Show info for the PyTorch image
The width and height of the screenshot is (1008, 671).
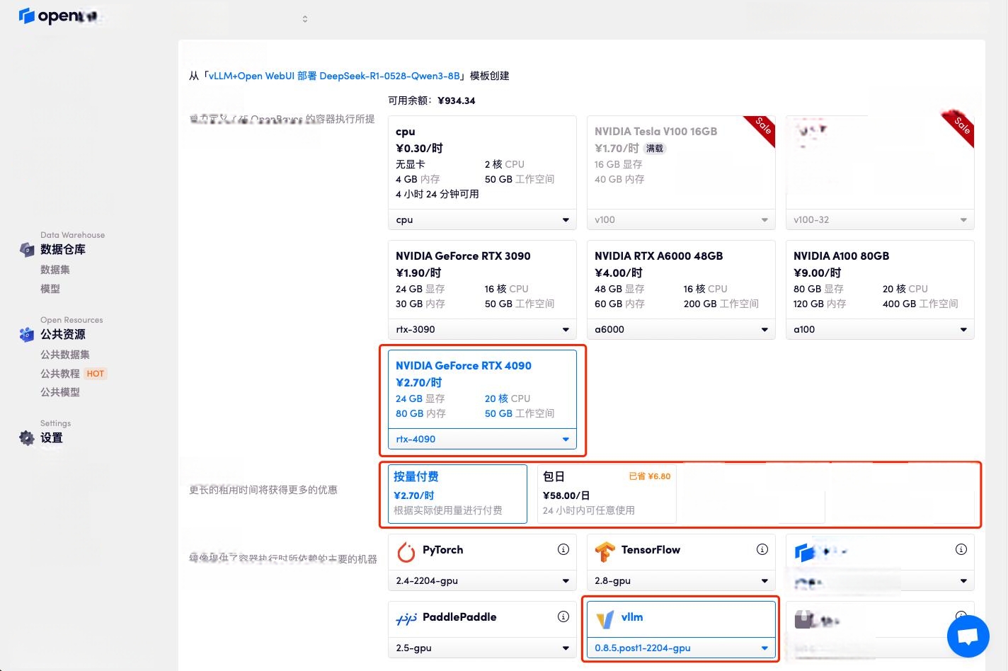pos(563,549)
